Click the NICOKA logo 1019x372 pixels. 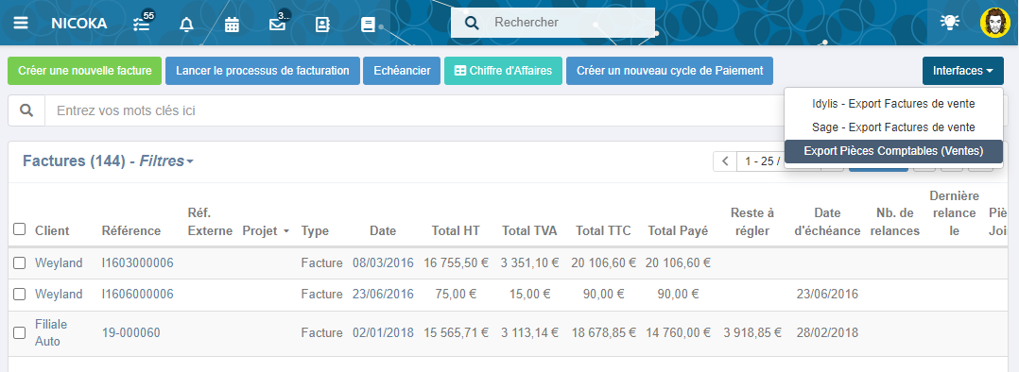coord(79,24)
